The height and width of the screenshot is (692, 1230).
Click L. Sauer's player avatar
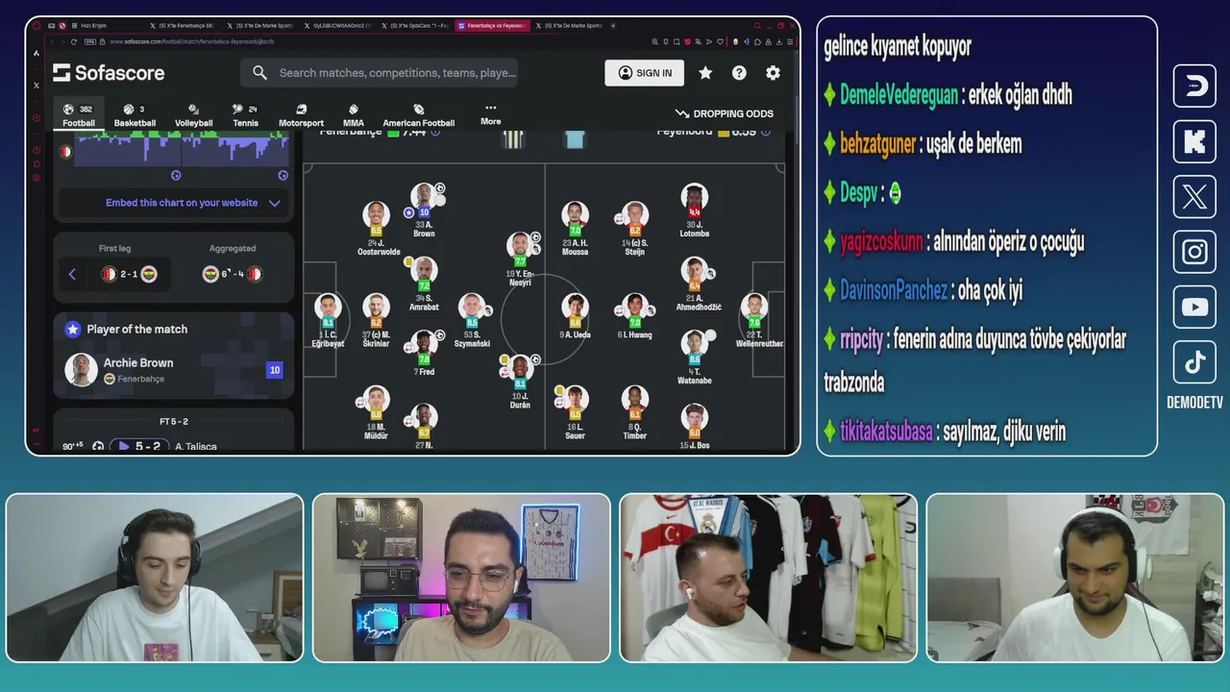pyautogui.click(x=575, y=400)
